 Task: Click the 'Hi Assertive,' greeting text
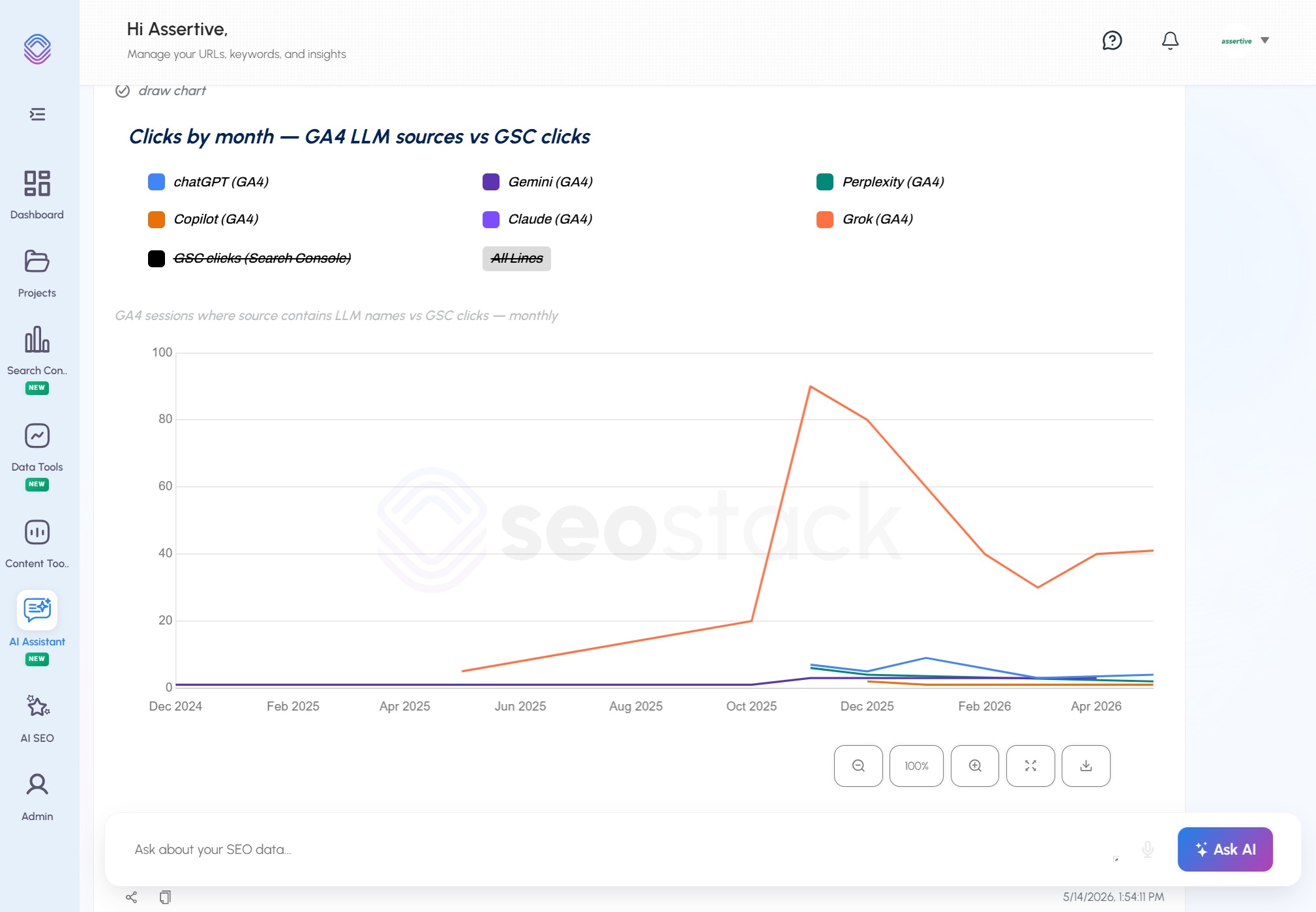[177, 29]
